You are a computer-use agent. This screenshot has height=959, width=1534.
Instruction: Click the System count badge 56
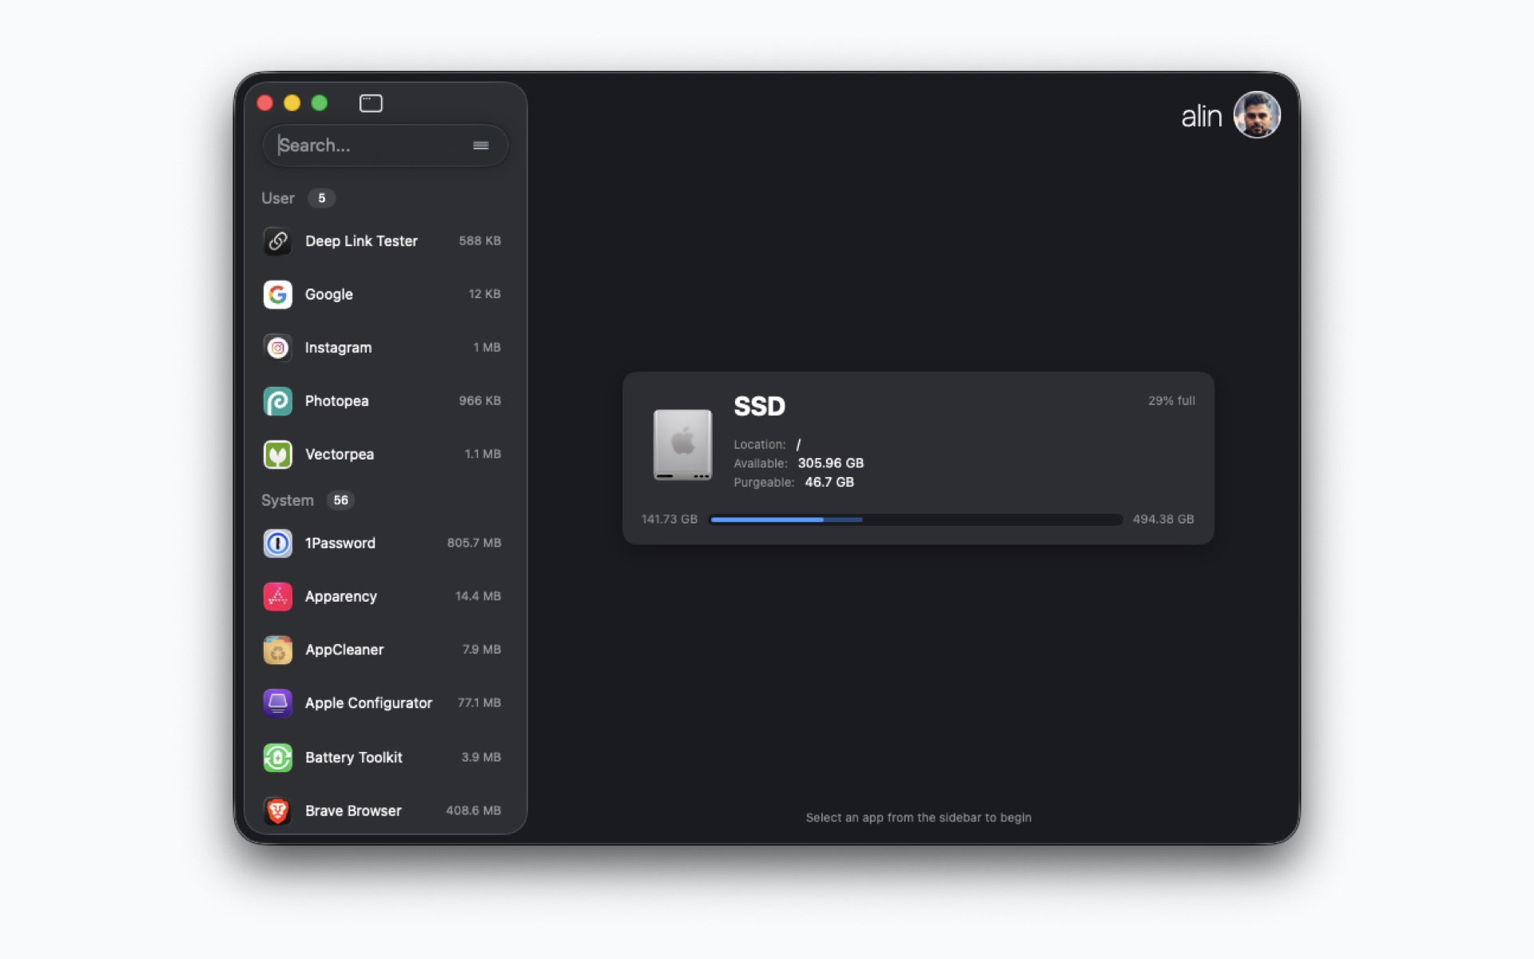pos(341,500)
